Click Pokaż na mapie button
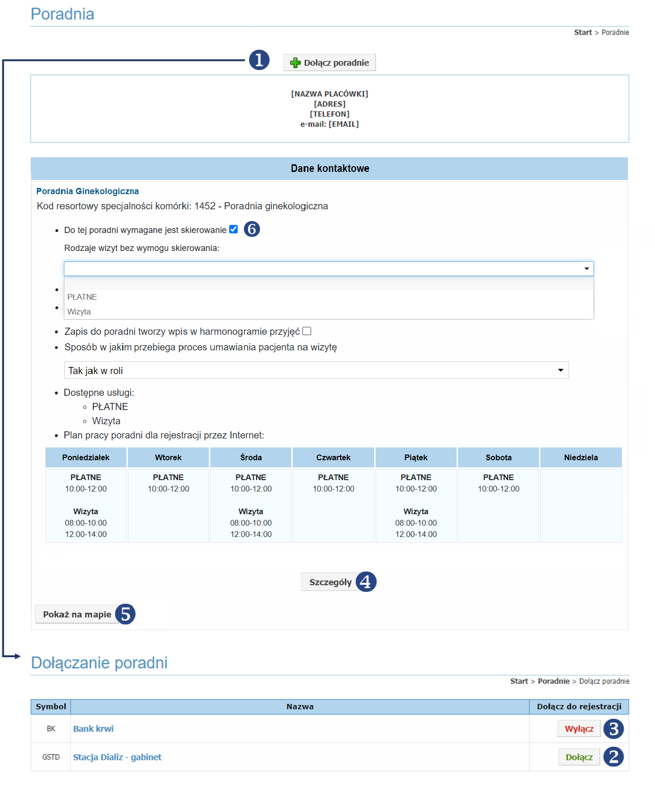 (77, 614)
